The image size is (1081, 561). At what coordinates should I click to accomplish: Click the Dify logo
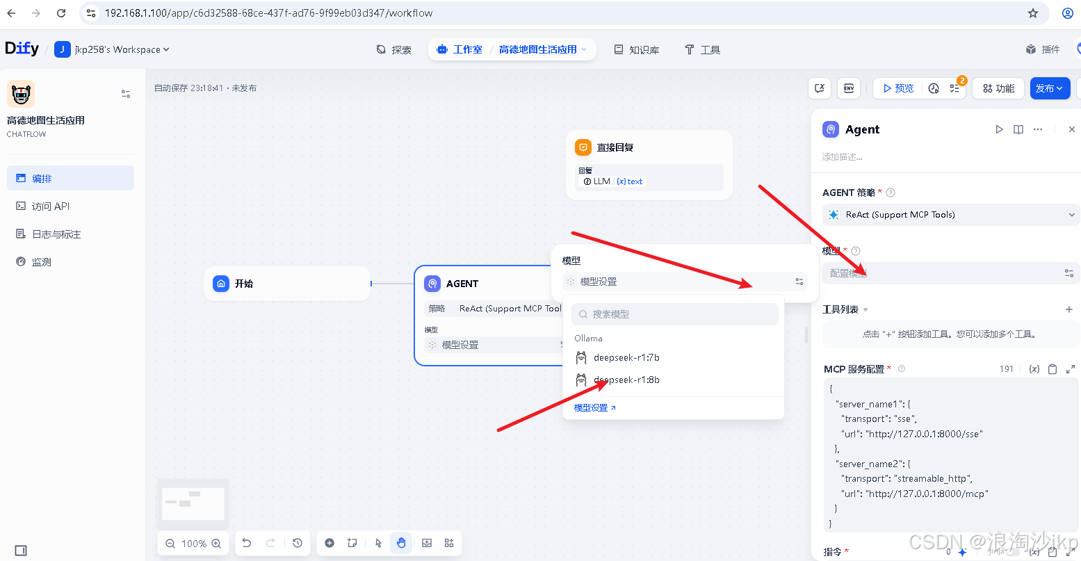coord(22,49)
